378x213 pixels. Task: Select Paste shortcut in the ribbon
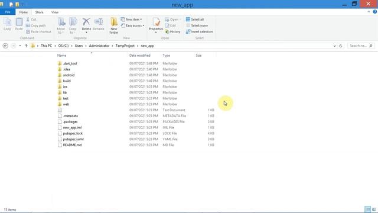coord(38,31)
